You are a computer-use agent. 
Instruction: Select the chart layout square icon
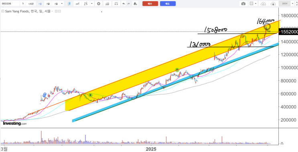251,4
